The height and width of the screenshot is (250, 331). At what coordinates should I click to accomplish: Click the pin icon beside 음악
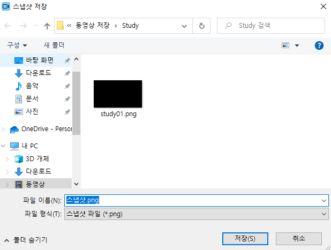[67, 86]
